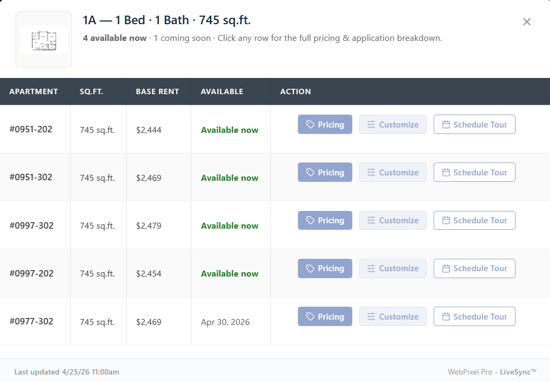Click the 1A floor plan thumbnail
Viewport: 550px width, 382px height.
(x=44, y=38)
